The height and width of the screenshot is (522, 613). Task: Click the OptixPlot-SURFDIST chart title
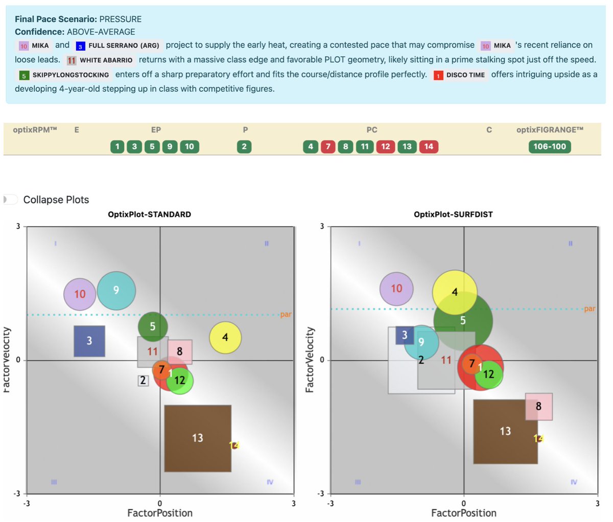click(453, 214)
